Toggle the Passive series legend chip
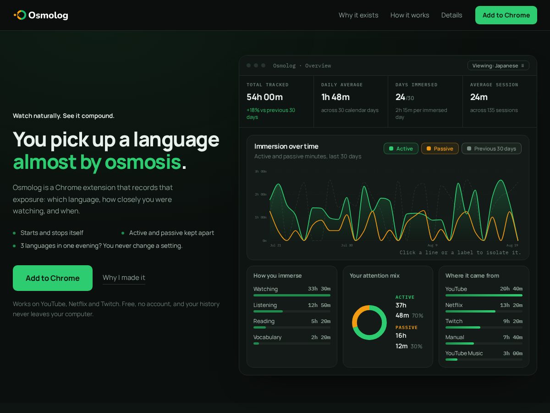 440,149
